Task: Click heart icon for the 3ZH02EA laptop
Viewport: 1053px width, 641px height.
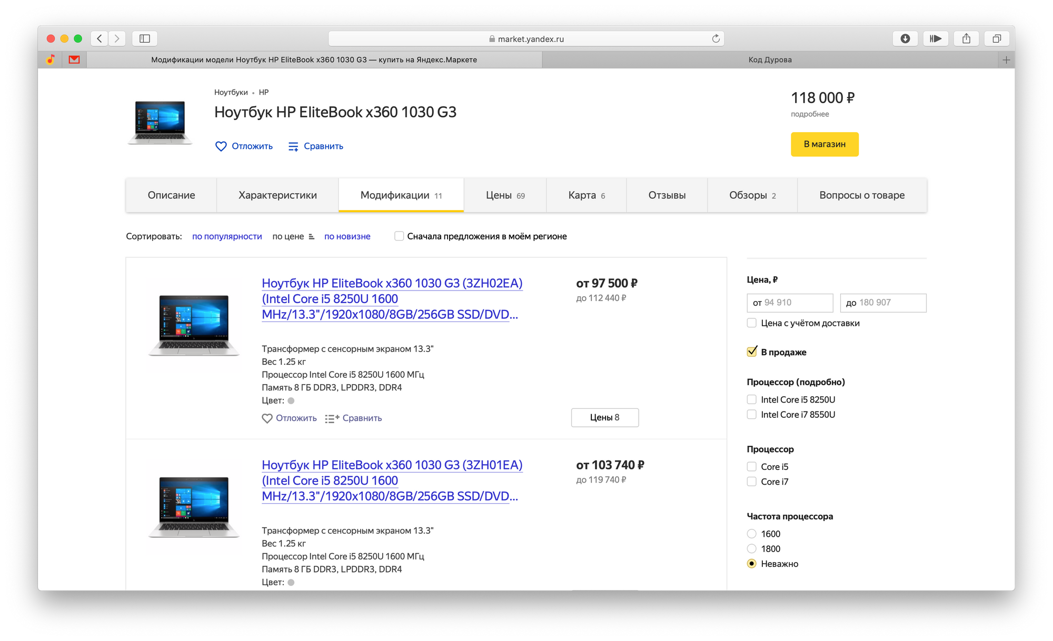Action: coord(267,418)
